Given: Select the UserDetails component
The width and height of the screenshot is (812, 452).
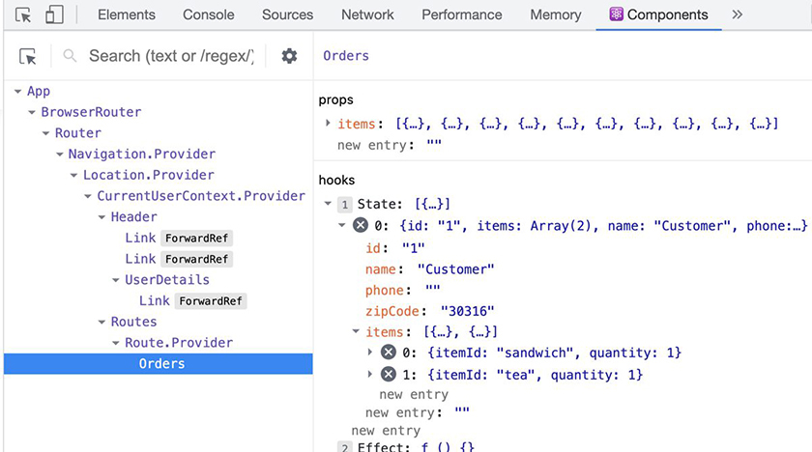Looking at the screenshot, I should tap(167, 280).
